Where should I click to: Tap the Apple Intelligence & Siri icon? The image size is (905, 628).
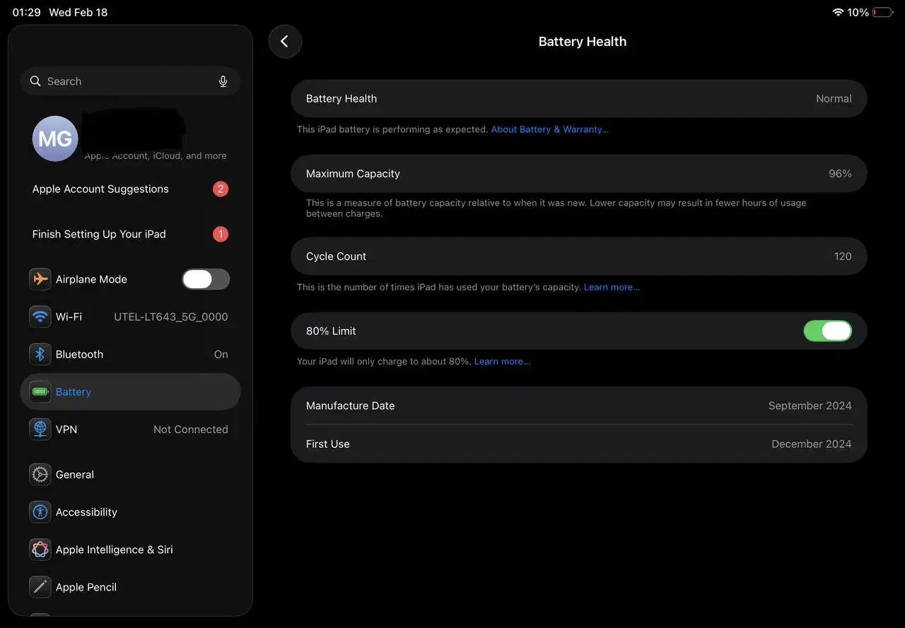click(x=40, y=550)
